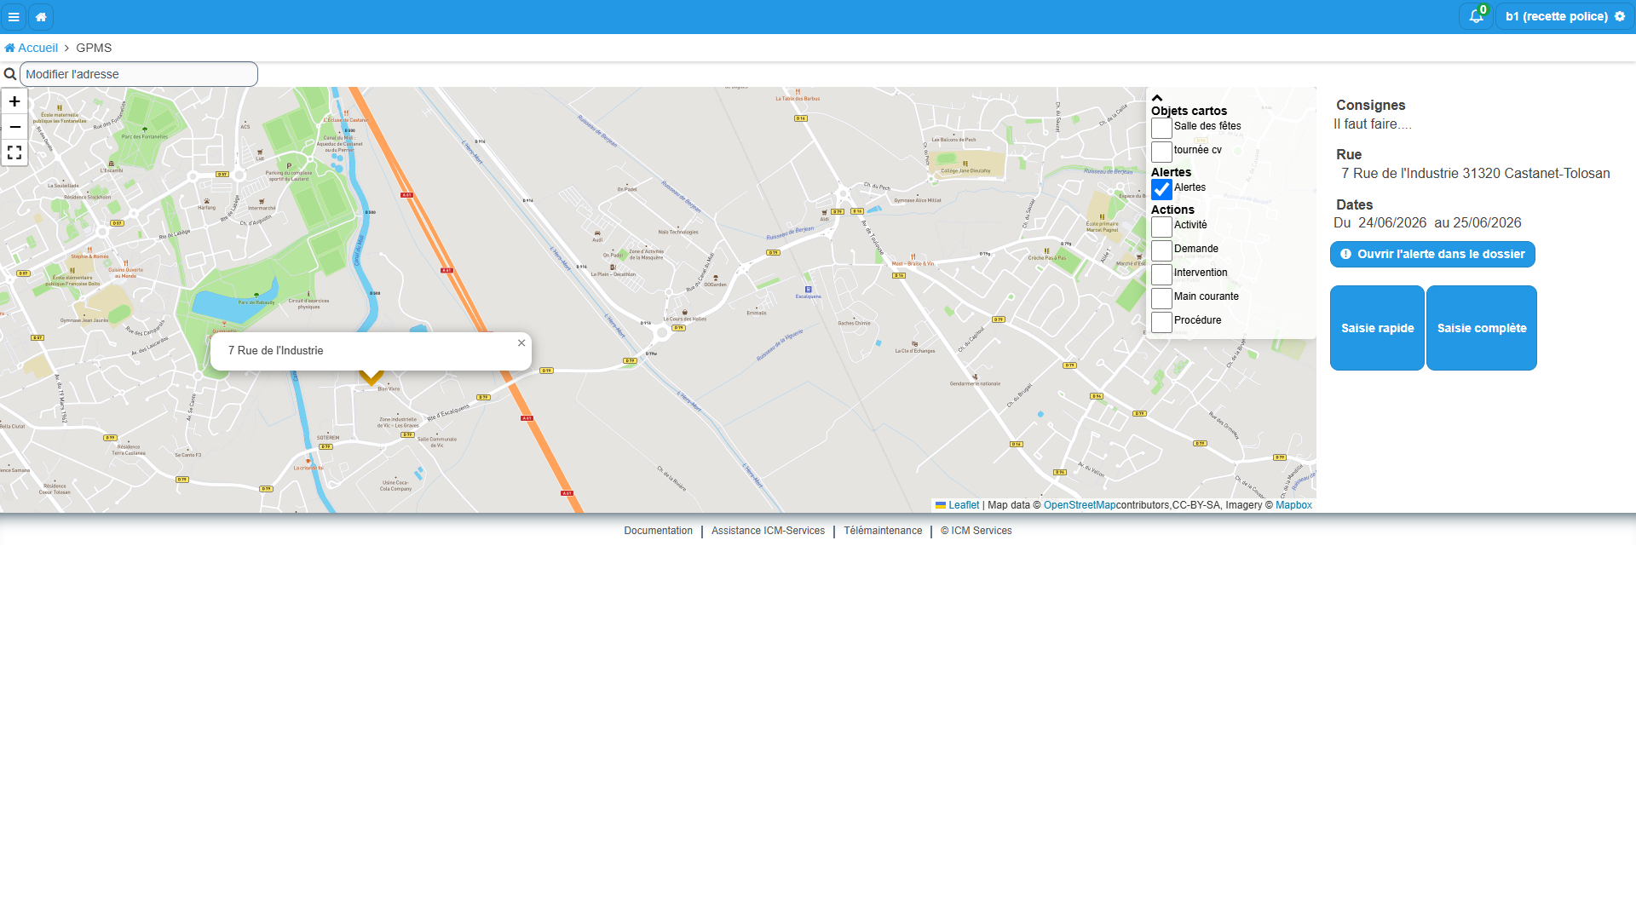
Task: Open the Documentation footer link
Action: pos(658,531)
